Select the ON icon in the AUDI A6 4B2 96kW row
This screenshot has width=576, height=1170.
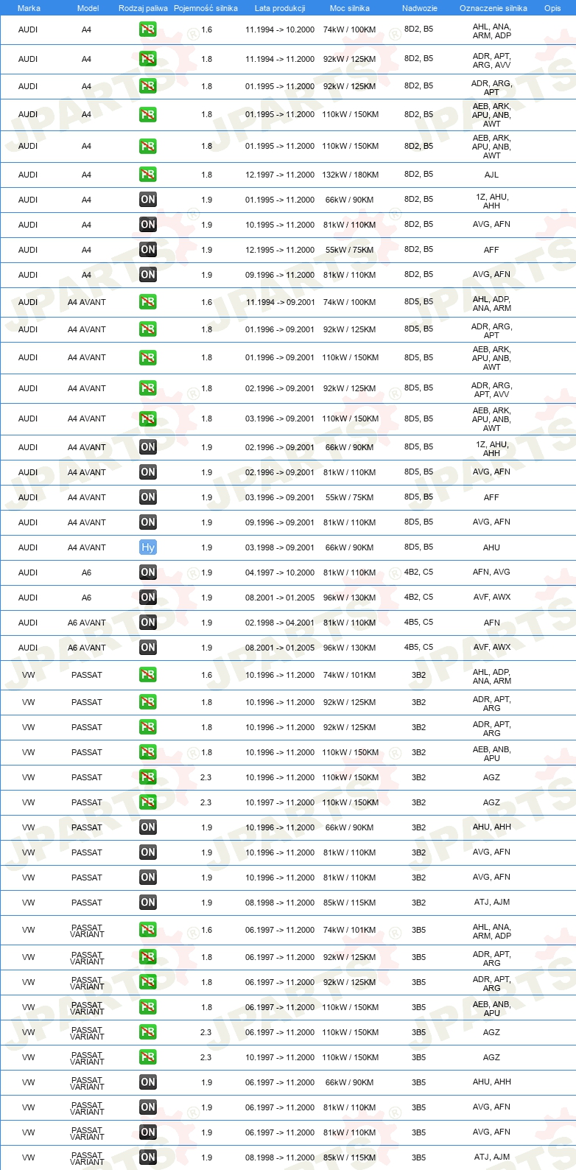pos(148,598)
